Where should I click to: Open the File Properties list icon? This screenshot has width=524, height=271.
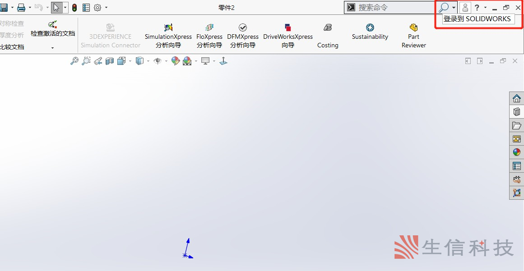click(86, 7)
